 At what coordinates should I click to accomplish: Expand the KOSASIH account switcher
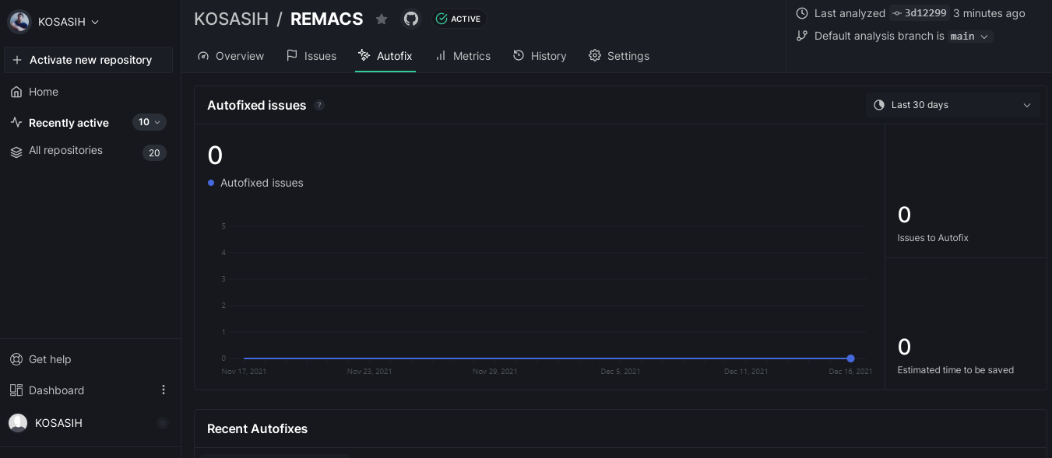pyautogui.click(x=54, y=22)
